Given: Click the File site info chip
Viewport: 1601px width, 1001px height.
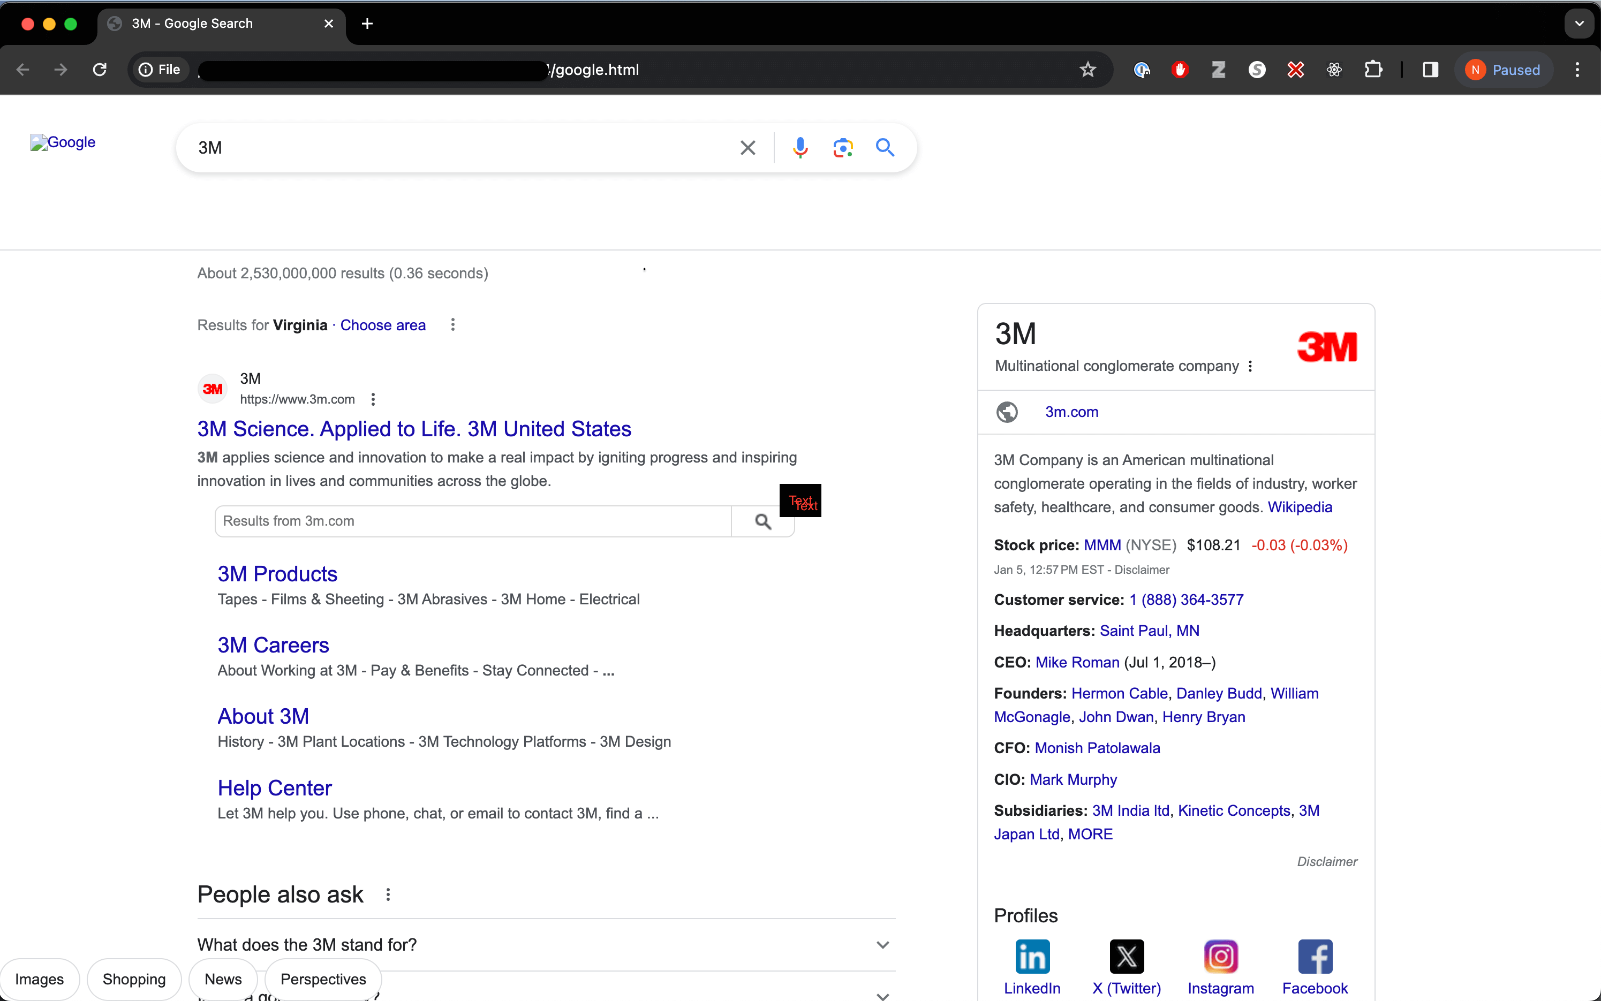Looking at the screenshot, I should tap(160, 70).
